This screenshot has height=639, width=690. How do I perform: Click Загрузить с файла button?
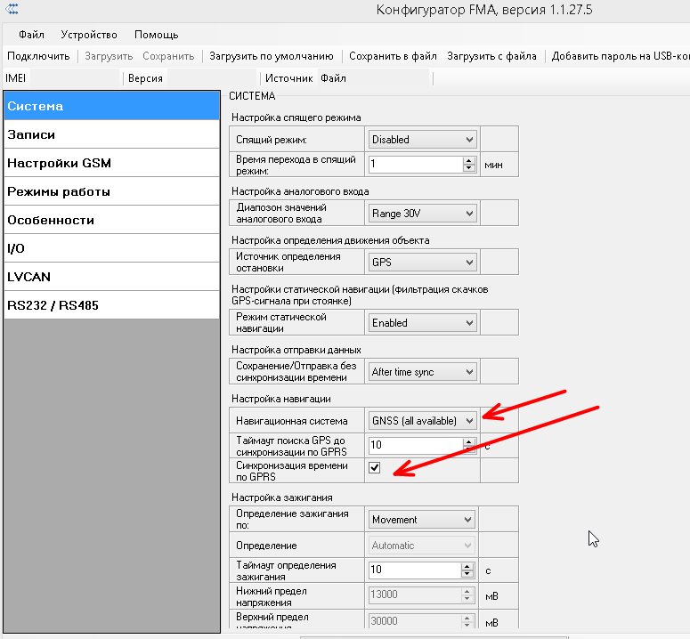[491, 56]
